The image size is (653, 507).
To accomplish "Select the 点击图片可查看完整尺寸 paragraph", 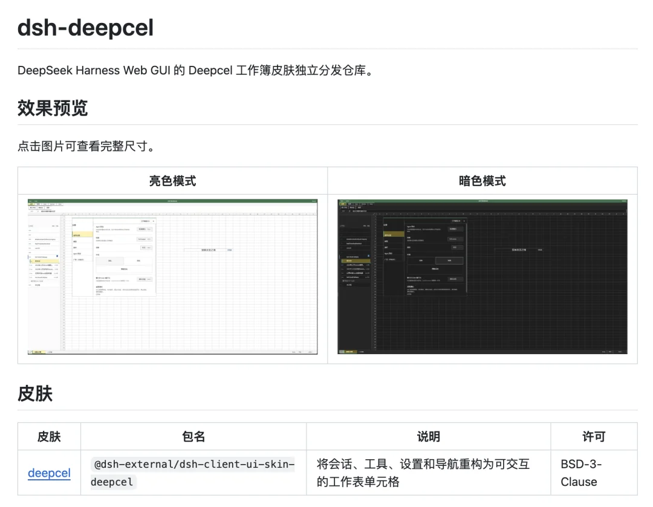I will pos(88,146).
